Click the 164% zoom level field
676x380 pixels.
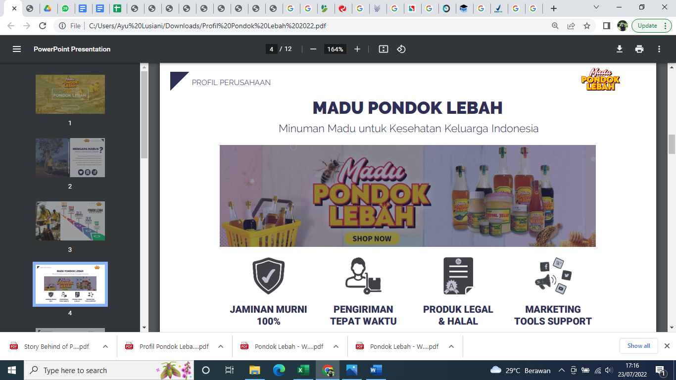coord(335,49)
